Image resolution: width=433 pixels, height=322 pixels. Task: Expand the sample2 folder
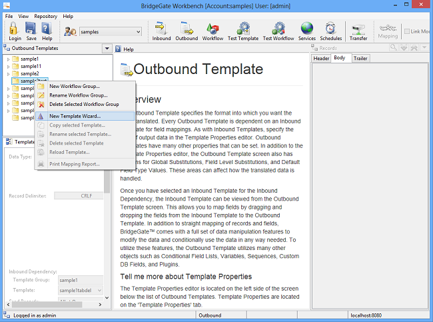(8, 74)
